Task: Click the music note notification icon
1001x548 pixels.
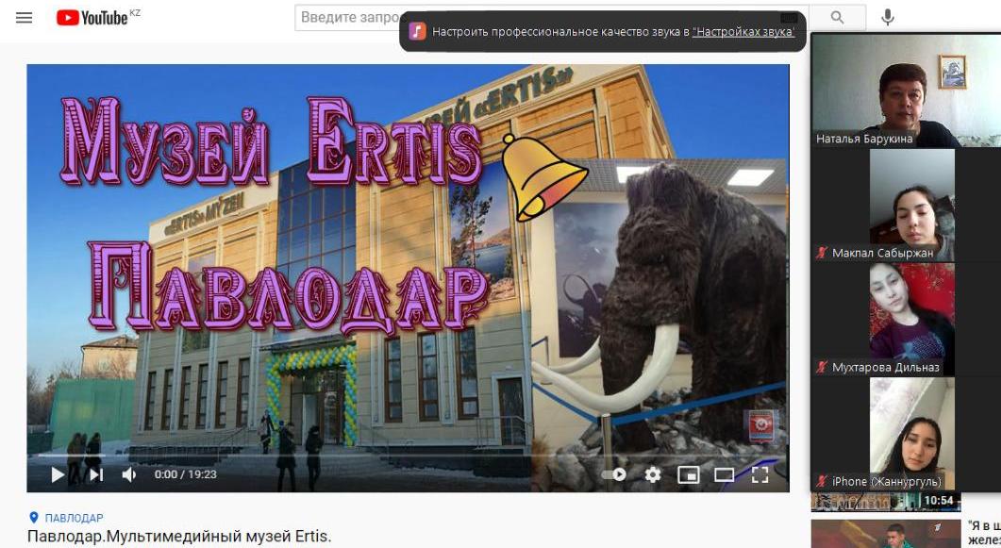Action: click(417, 31)
